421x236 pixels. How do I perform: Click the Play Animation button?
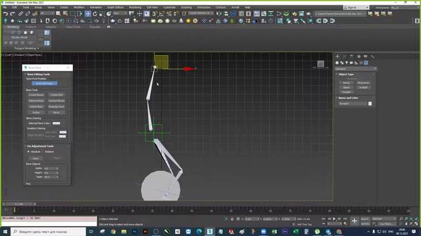point(334,219)
